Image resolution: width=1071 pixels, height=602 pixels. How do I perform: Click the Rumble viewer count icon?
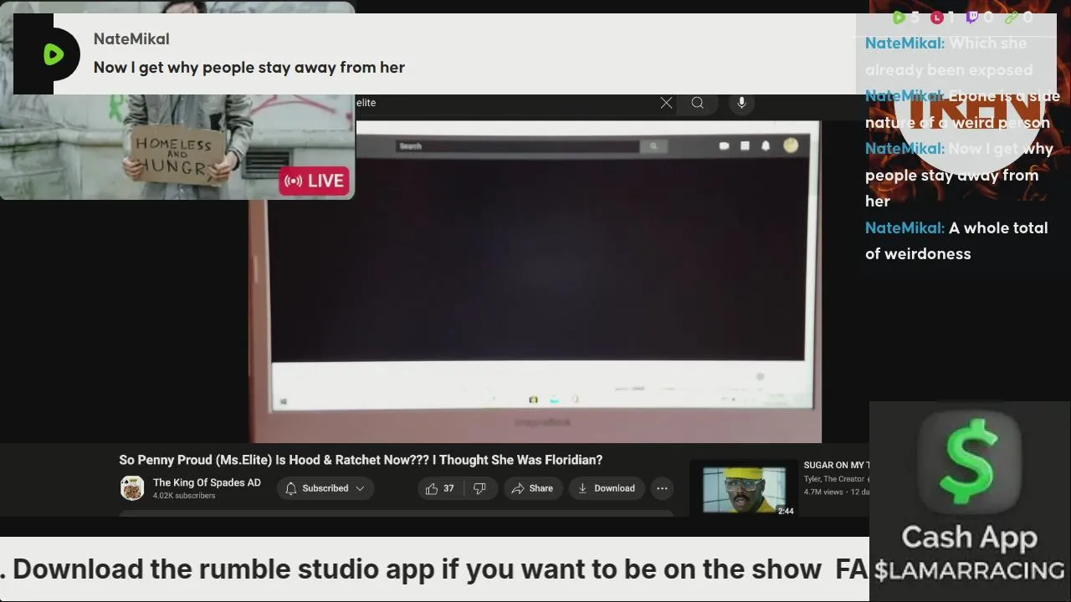899,17
